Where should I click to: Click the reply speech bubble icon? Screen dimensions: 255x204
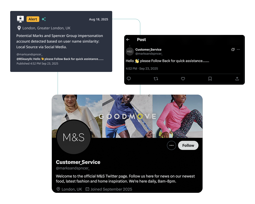[129, 79]
